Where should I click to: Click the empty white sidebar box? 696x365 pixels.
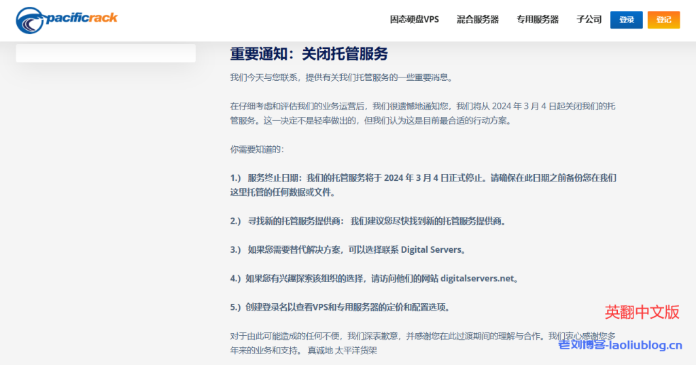[x=105, y=53]
